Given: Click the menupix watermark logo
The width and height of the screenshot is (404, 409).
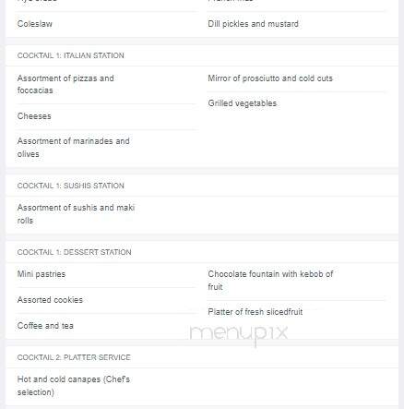Looking at the screenshot, I should click(239, 335).
